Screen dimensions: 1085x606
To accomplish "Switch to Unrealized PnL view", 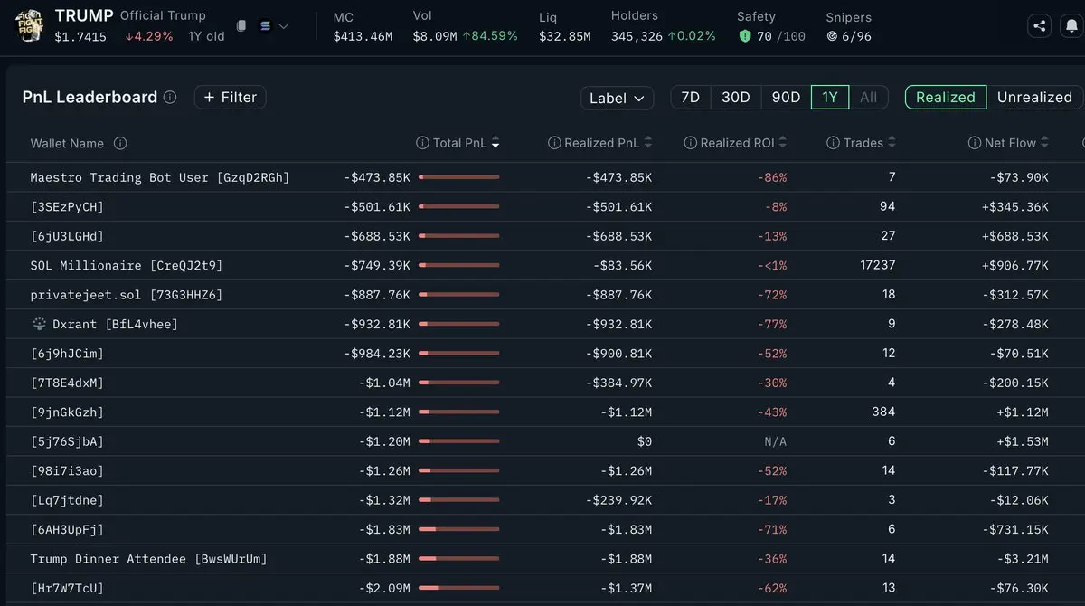I will pyautogui.click(x=1034, y=97).
